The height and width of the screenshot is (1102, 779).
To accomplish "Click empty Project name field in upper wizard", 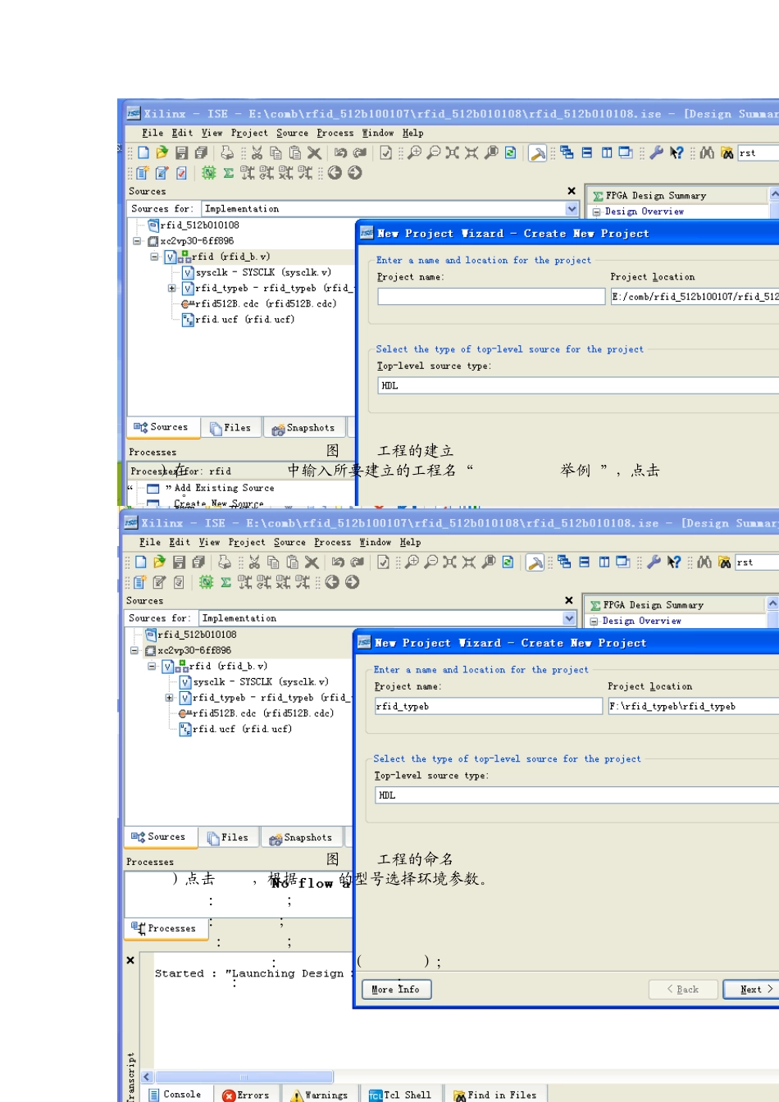I will click(x=491, y=296).
